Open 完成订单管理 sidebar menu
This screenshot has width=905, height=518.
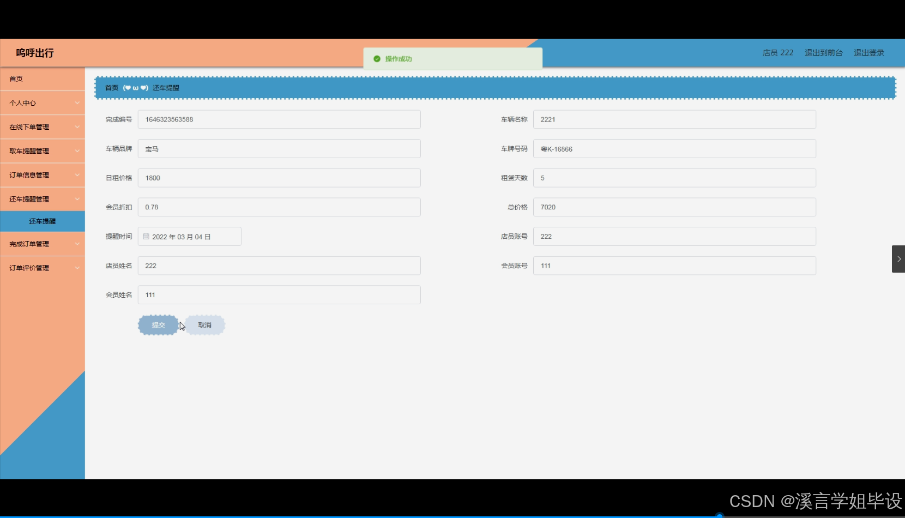click(43, 244)
